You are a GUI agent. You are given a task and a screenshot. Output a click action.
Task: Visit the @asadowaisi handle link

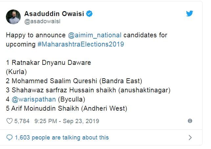42,21
